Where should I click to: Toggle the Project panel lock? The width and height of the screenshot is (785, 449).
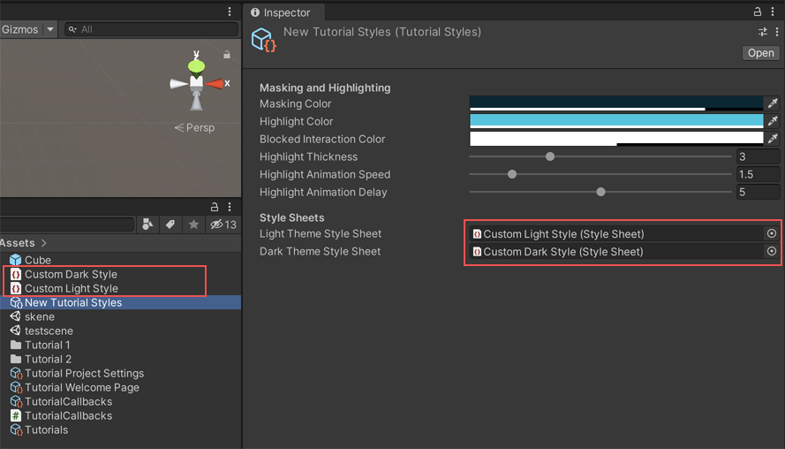(x=214, y=207)
